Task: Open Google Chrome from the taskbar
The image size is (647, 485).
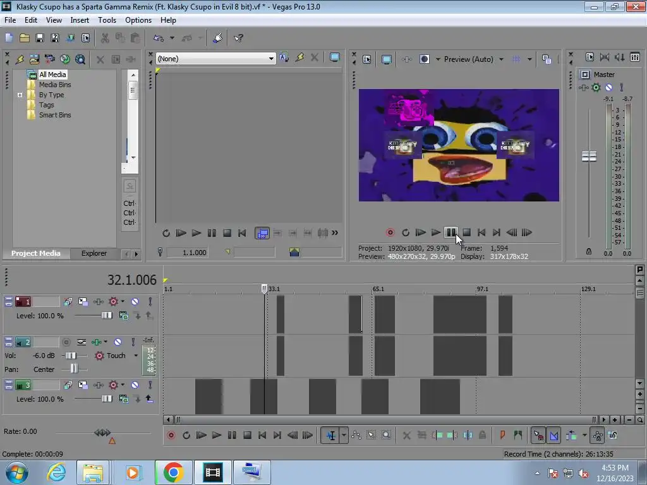Action: pos(173,472)
